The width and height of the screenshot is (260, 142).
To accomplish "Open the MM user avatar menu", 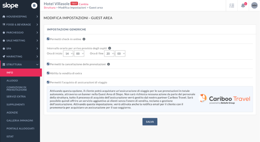I will 254,6.
